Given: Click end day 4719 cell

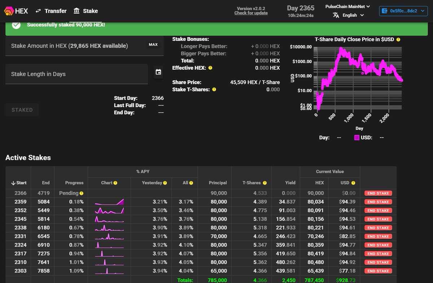Looking at the screenshot, I should tap(44, 193).
